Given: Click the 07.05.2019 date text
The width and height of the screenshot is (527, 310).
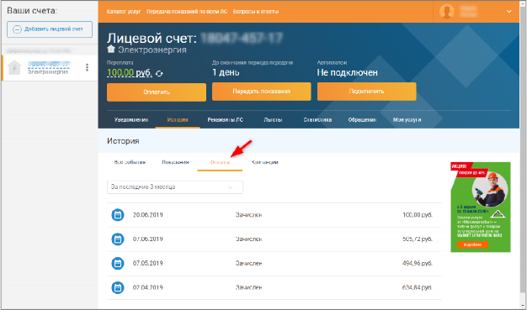Looking at the screenshot, I should [x=148, y=263].
